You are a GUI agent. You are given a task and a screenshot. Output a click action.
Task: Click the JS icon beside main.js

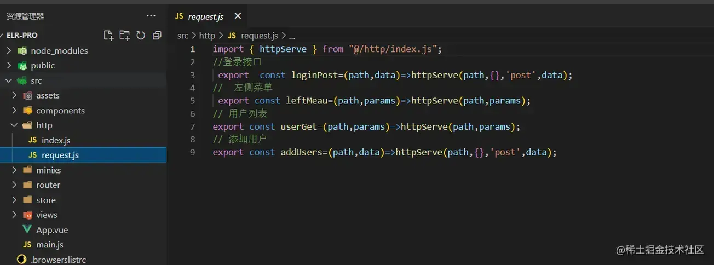click(x=27, y=245)
